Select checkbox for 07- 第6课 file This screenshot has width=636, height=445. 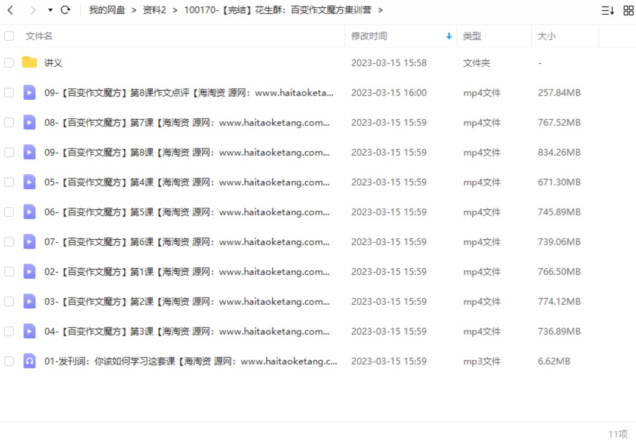pyautogui.click(x=9, y=242)
